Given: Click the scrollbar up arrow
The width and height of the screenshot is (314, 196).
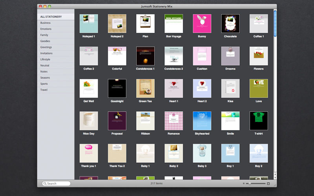Looking at the screenshot, I should tap(275, 174).
